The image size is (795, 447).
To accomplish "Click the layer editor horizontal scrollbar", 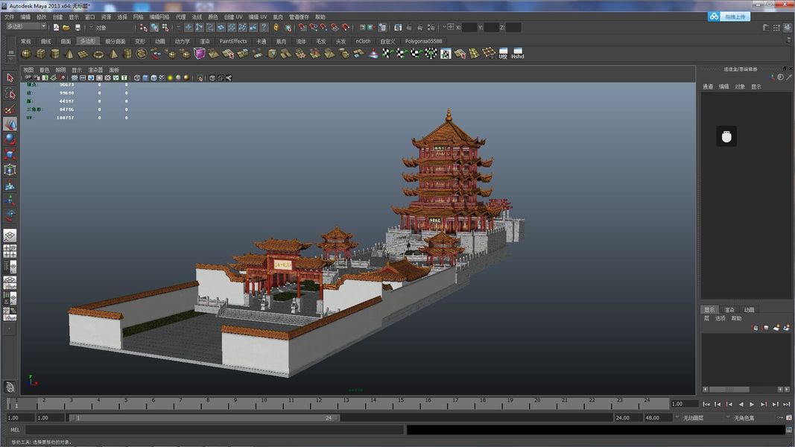I will coord(729,389).
